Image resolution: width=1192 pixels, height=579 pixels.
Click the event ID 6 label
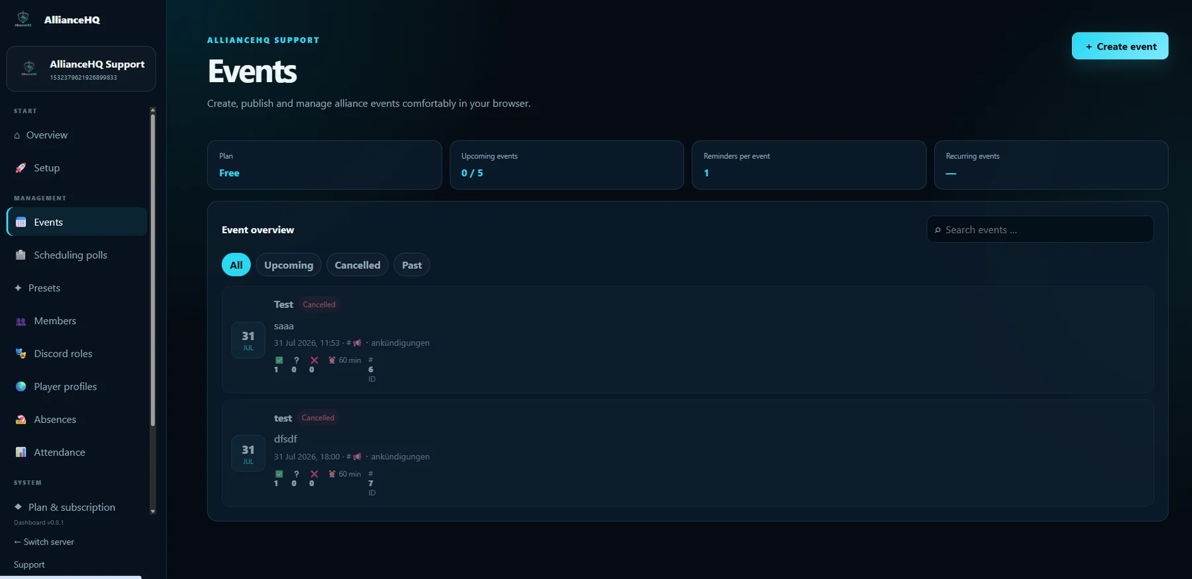pos(372,370)
